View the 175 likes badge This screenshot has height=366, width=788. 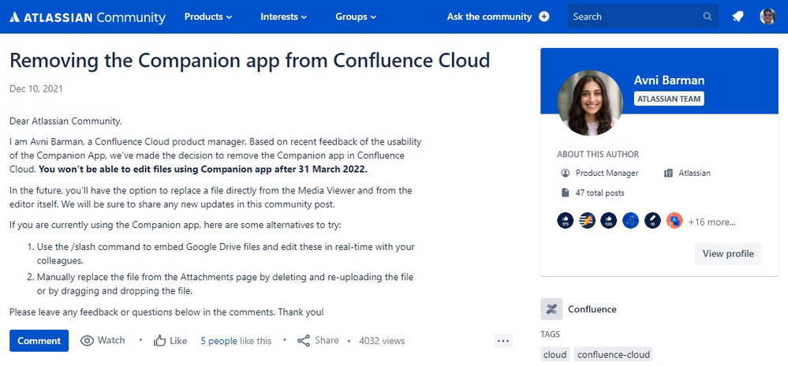(566, 220)
